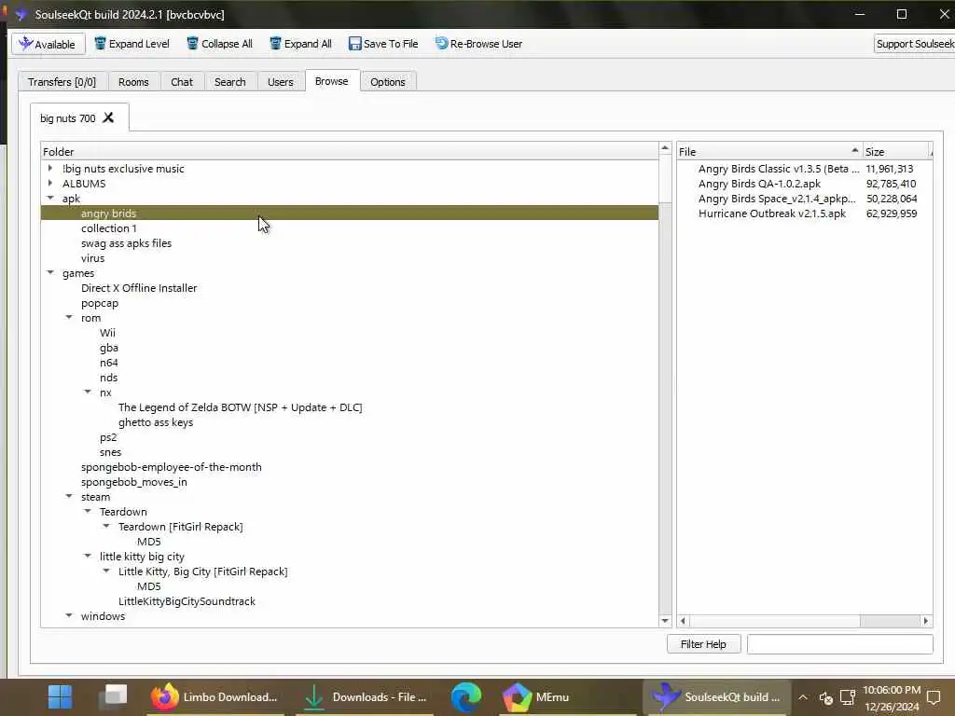Click the Filter Help button
Viewport: 955px width, 716px height.
[703, 643]
